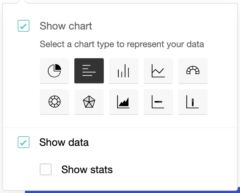This screenshot has width=240, height=193.
Task: Uncheck the Show chart checkbox
Action: (24, 26)
